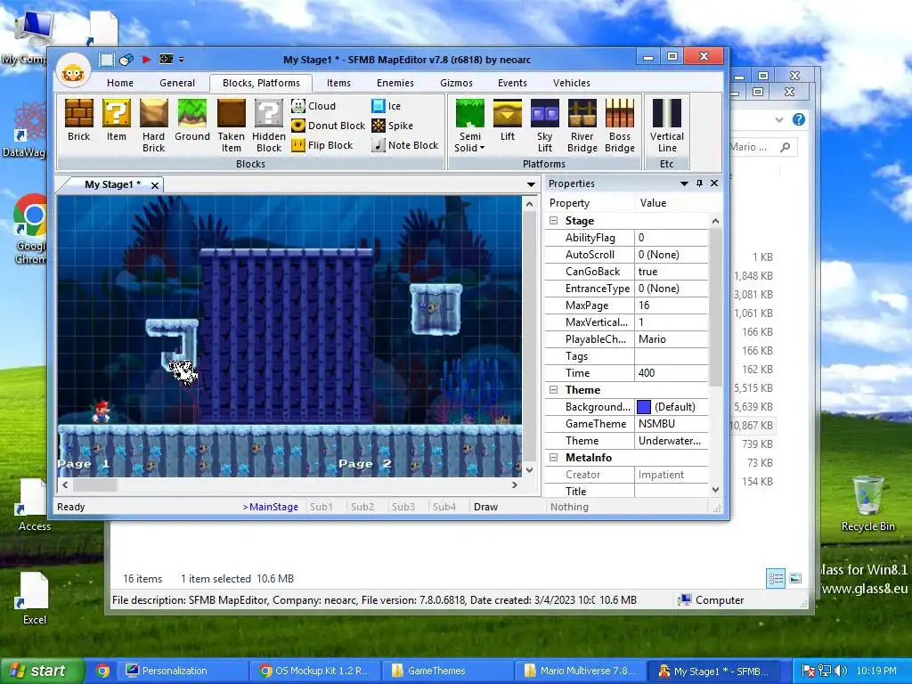Image resolution: width=912 pixels, height=684 pixels.
Task: Switch to the Gizmos ribbon tab
Action: pyautogui.click(x=457, y=83)
